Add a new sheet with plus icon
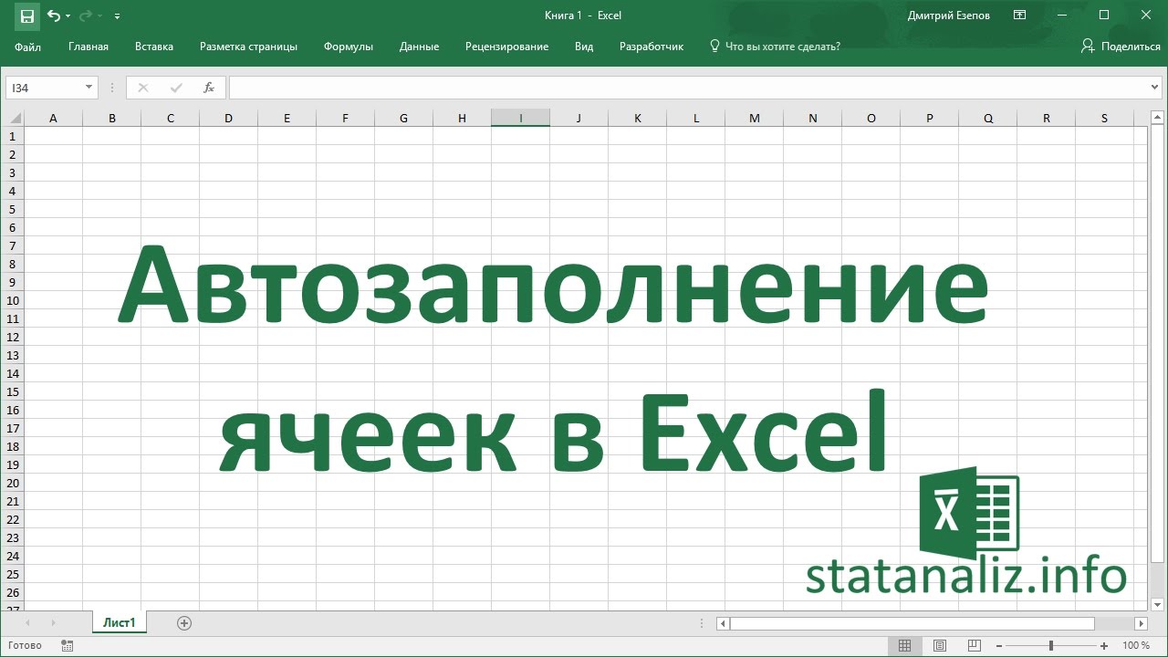 tap(184, 623)
